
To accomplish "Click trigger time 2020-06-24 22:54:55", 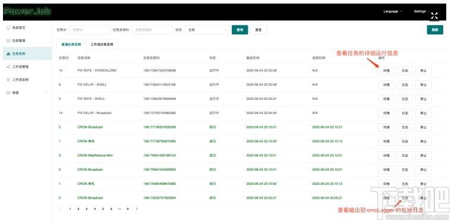I will pyautogui.click(x=261, y=113).
